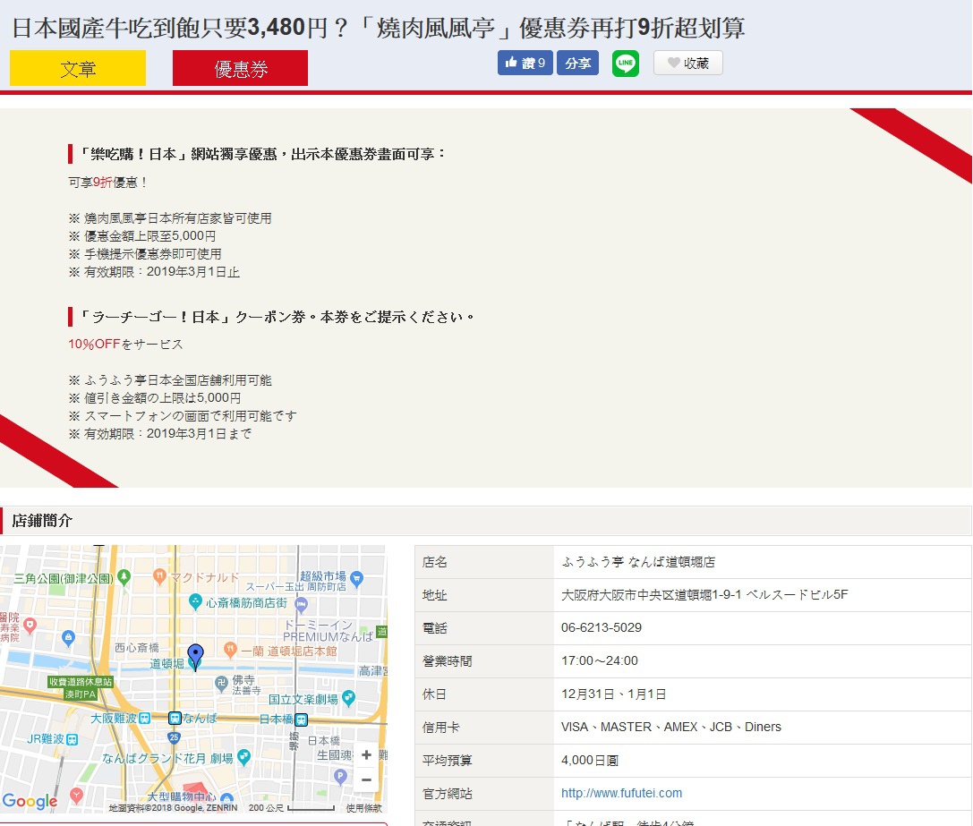
Task: Click the 大型購物中心 shopping marker
Action: 227,798
